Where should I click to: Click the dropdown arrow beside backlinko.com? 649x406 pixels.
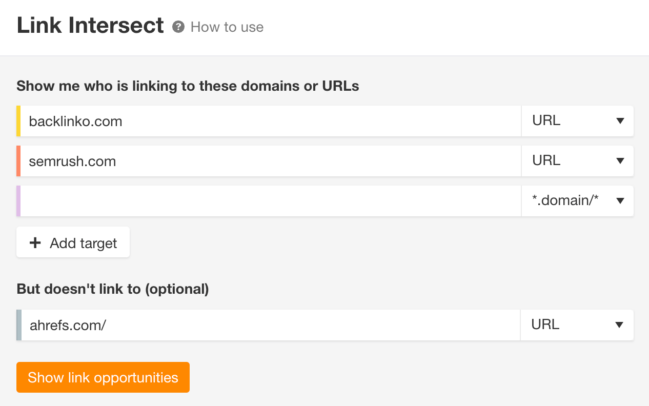pyautogui.click(x=619, y=121)
